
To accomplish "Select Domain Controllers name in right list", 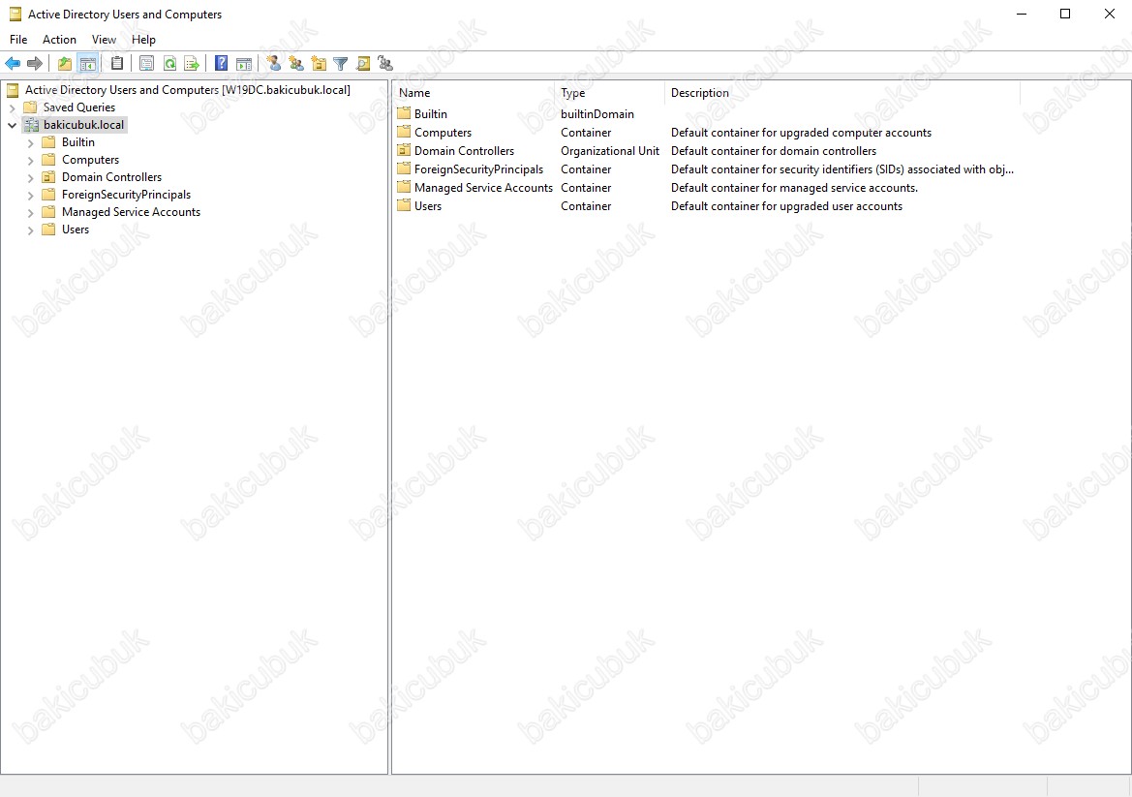I will [x=464, y=151].
